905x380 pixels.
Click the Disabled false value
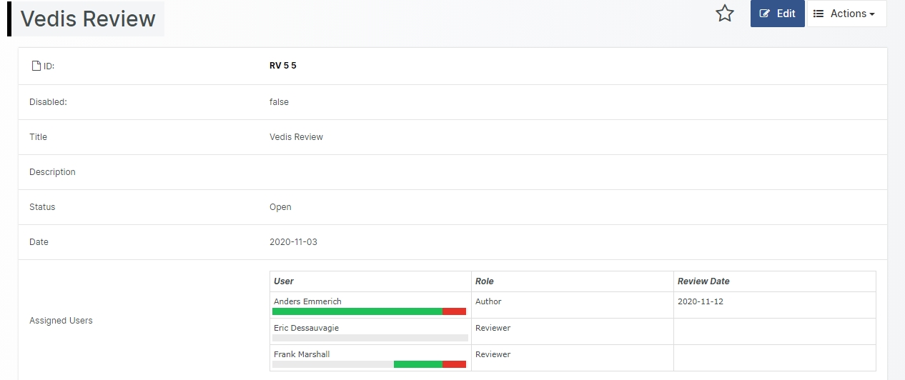[x=279, y=102]
